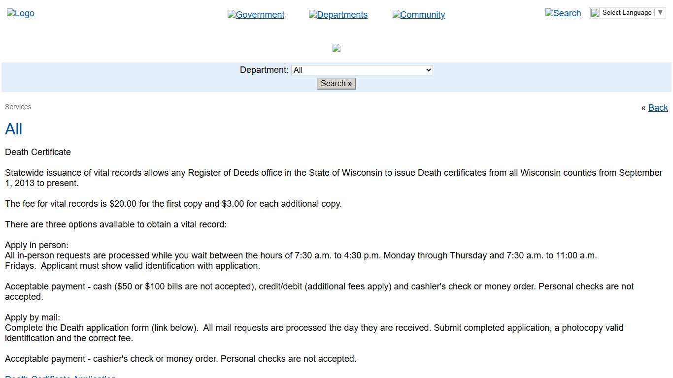Click the broken banner image below navigation
The image size is (673, 378).
[336, 48]
